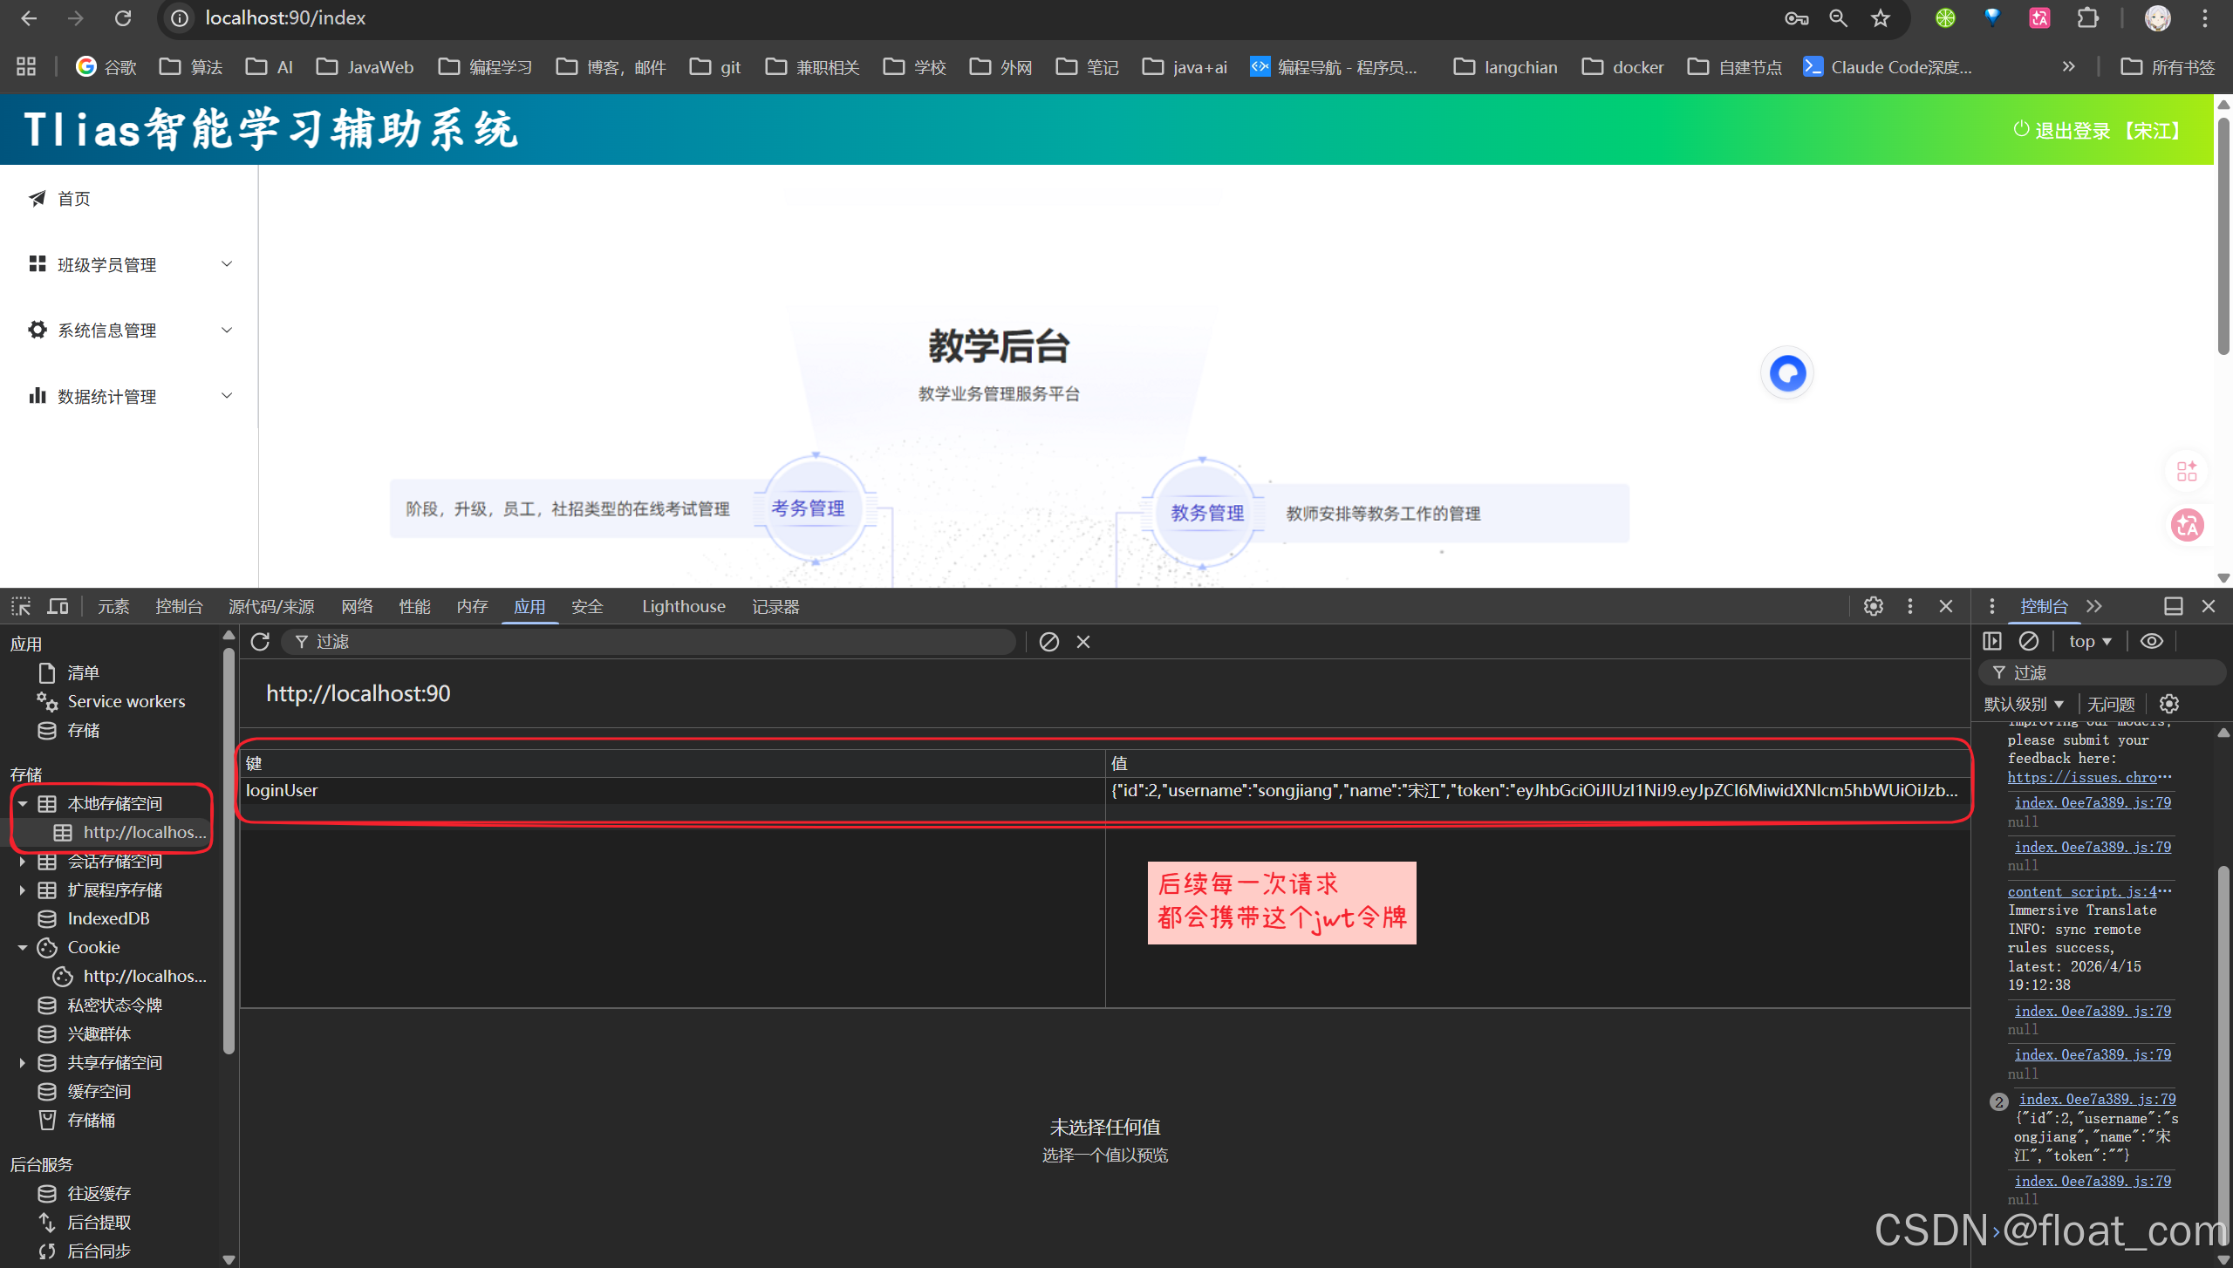Click the inspect element picker icon
Image resolution: width=2233 pixels, height=1268 pixels.
(x=21, y=606)
